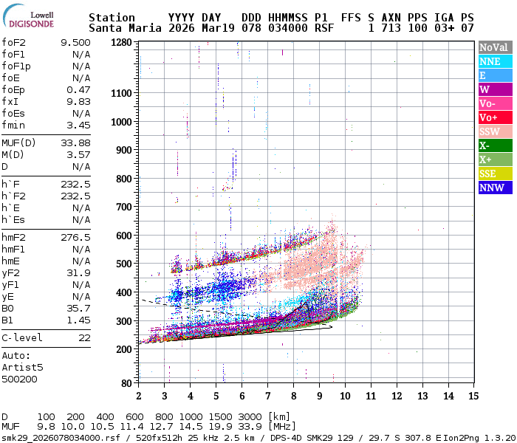This screenshot has width=517, height=443.
Task: Click the X- dark green legend entry
Action: (x=493, y=146)
